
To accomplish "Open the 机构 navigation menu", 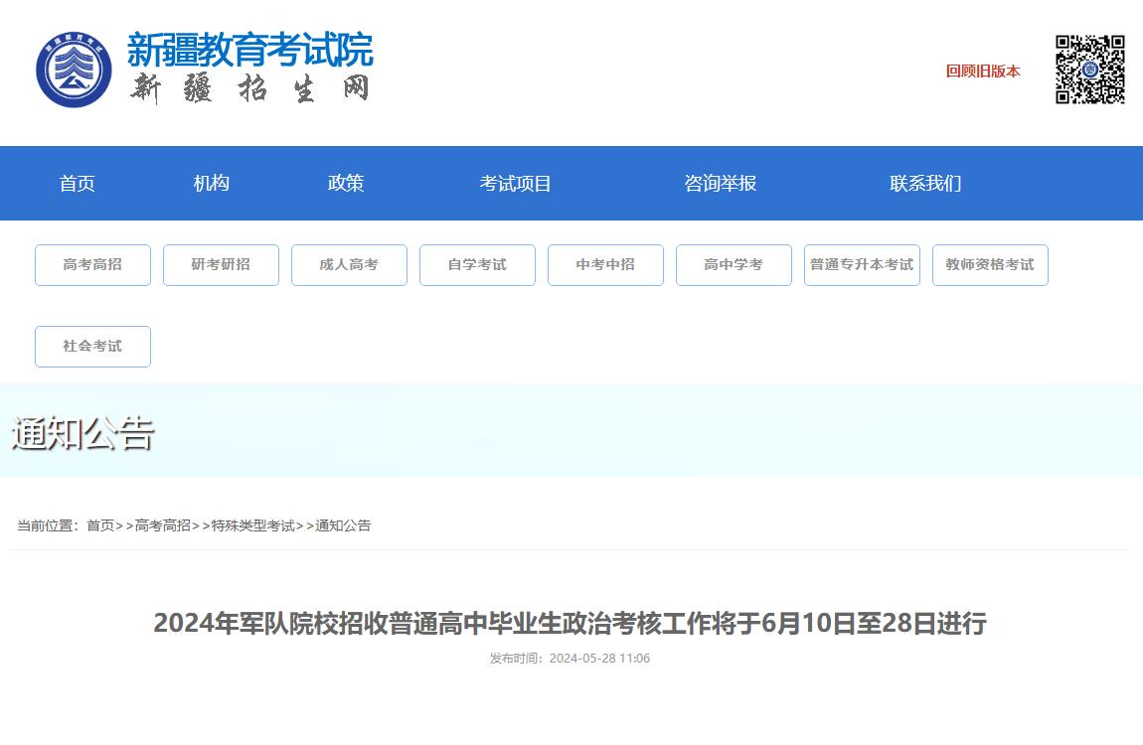I will tap(211, 184).
